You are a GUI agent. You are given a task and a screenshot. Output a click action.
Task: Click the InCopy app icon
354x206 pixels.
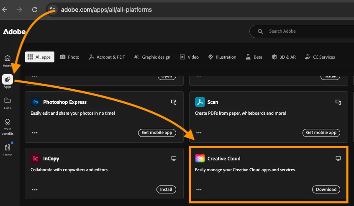36,158
